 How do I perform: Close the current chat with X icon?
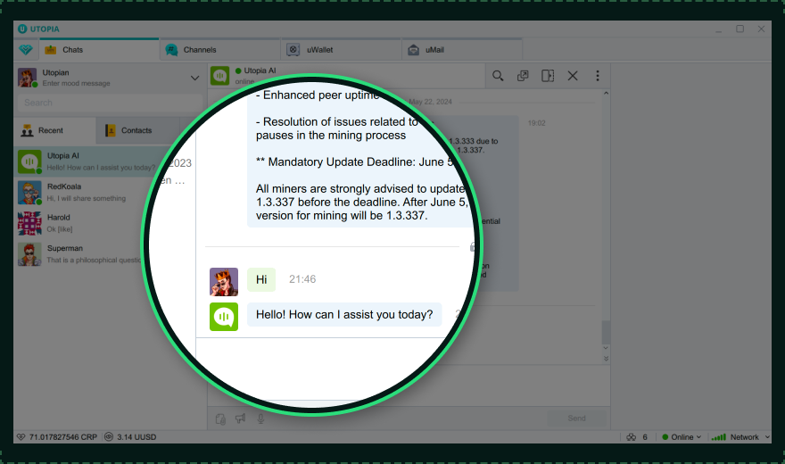(x=573, y=76)
